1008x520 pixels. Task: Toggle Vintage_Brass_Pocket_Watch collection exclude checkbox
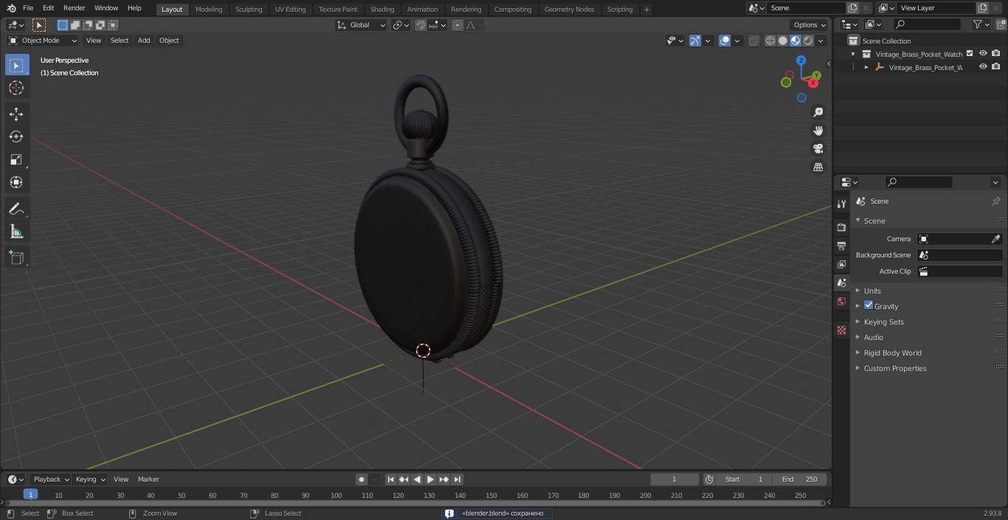click(x=970, y=54)
